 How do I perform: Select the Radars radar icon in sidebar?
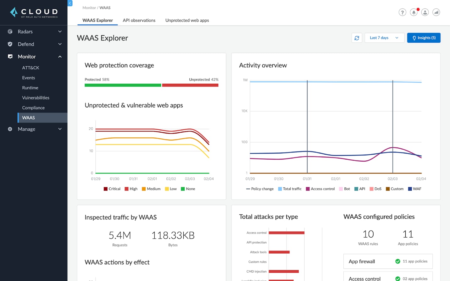(x=10, y=31)
